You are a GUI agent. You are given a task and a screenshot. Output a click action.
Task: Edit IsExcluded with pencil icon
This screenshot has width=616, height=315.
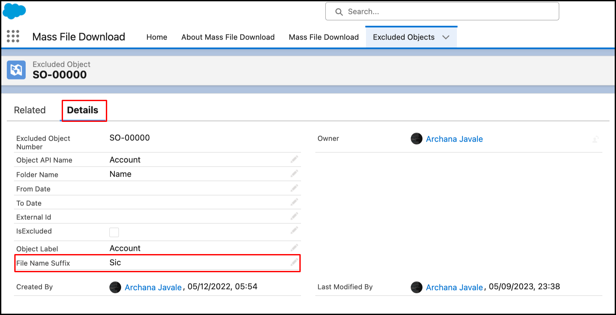coord(294,230)
